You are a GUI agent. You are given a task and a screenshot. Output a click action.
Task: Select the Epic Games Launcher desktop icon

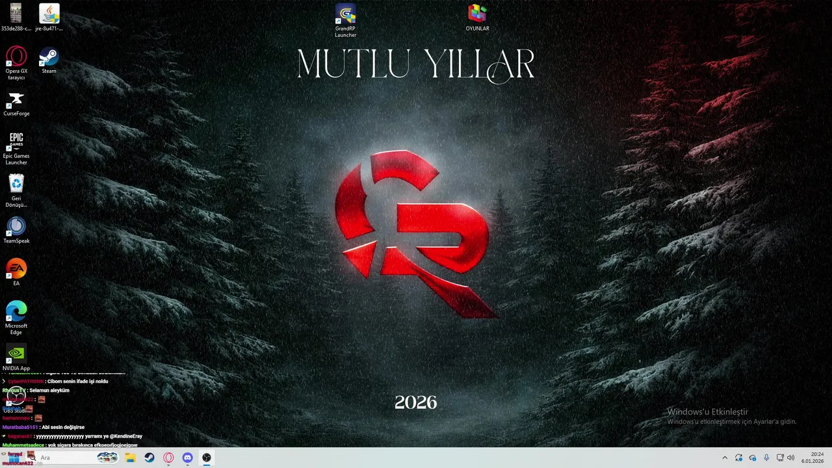[x=16, y=149]
